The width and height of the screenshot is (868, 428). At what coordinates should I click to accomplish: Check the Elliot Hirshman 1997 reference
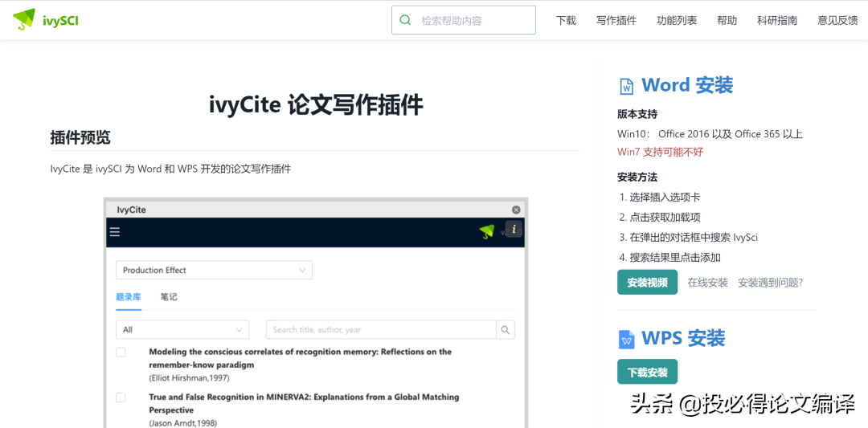click(x=121, y=353)
